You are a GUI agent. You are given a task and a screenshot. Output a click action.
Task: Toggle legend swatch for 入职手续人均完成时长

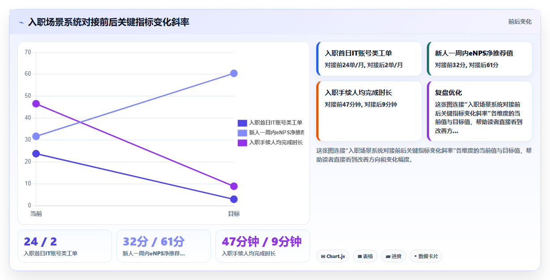click(x=242, y=142)
